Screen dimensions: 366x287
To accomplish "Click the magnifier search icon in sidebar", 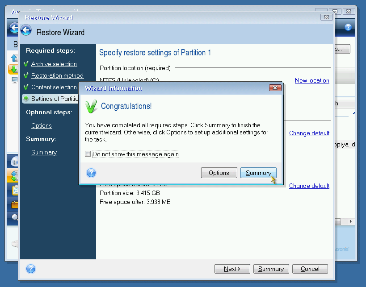I will point(14,218).
